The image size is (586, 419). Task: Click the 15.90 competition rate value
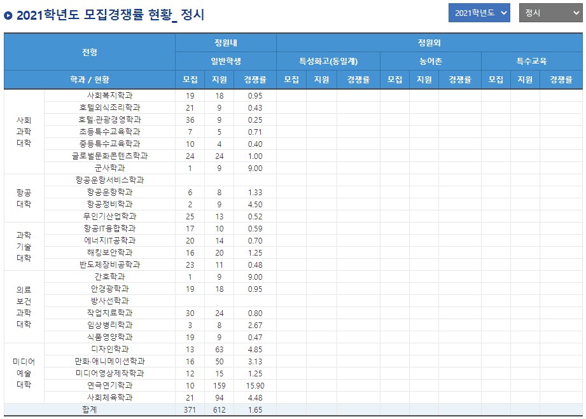point(255,386)
